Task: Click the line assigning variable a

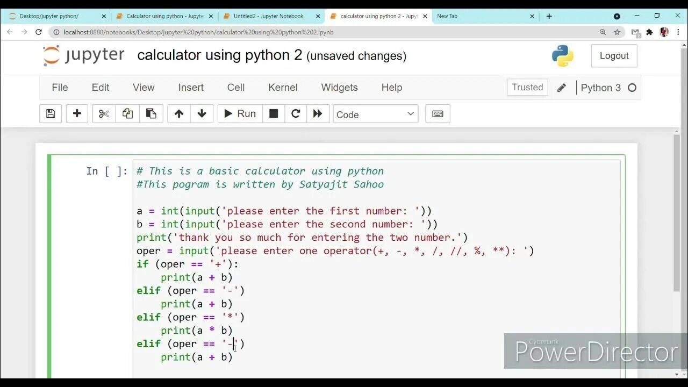Action: click(x=284, y=211)
